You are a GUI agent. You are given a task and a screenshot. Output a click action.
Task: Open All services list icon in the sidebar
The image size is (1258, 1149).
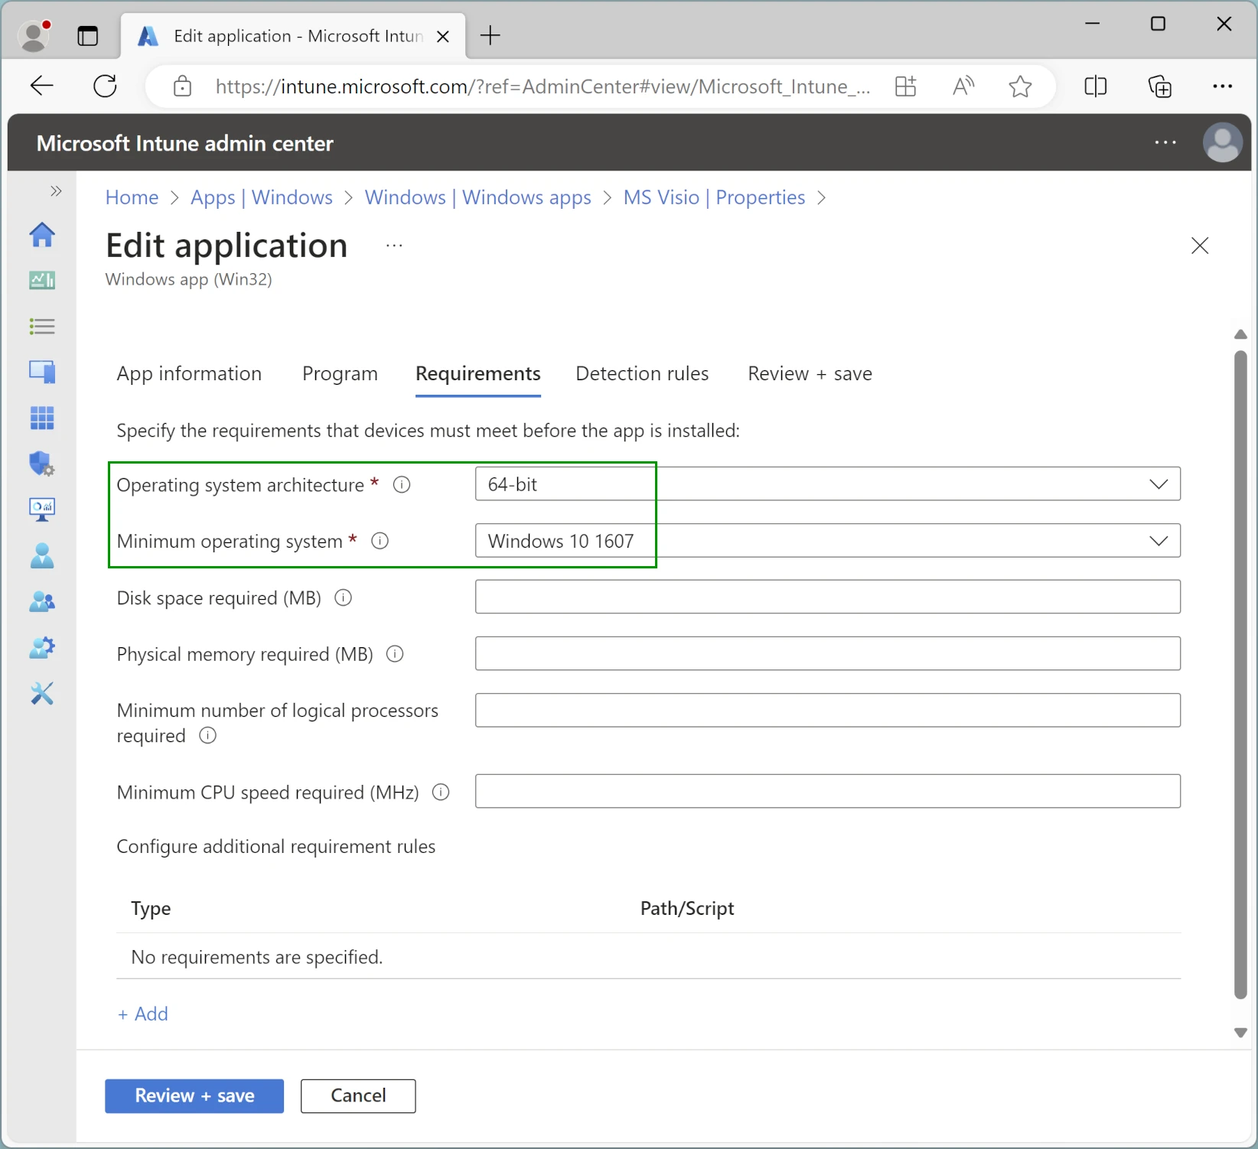click(x=42, y=327)
